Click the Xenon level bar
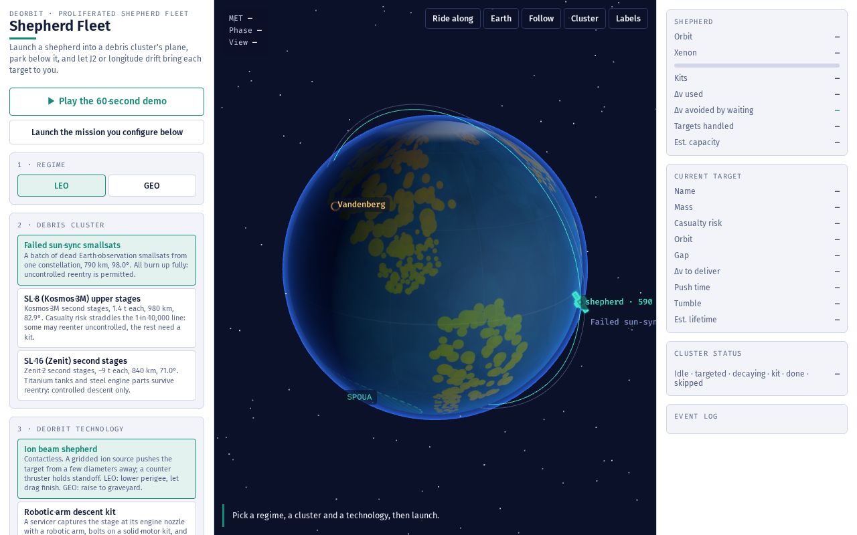 point(757,66)
